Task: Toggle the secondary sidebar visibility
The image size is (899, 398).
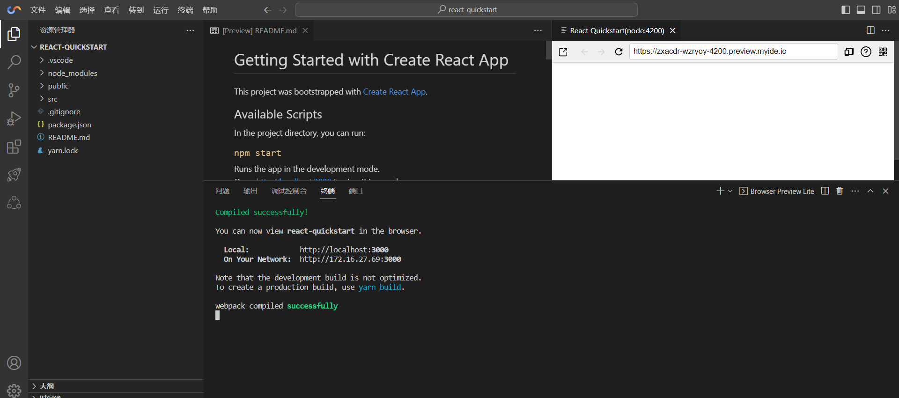Action: coord(876,10)
